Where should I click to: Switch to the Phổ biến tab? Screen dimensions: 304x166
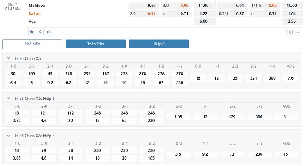coord(32,44)
